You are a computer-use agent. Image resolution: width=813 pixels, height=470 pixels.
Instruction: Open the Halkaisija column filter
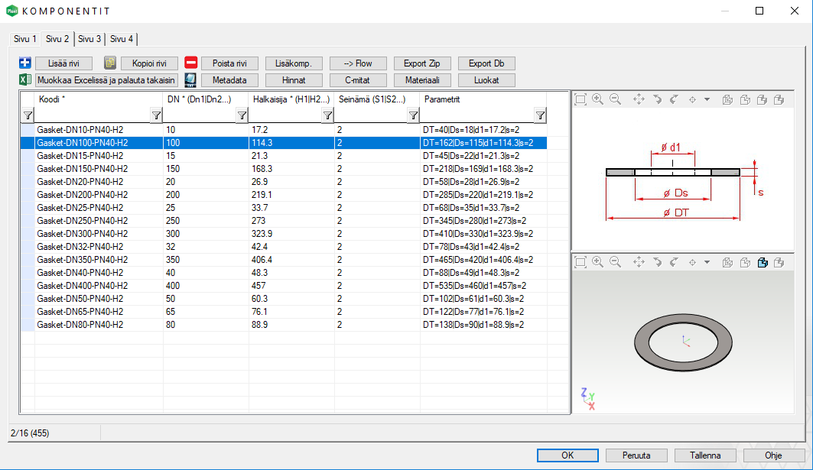point(327,115)
